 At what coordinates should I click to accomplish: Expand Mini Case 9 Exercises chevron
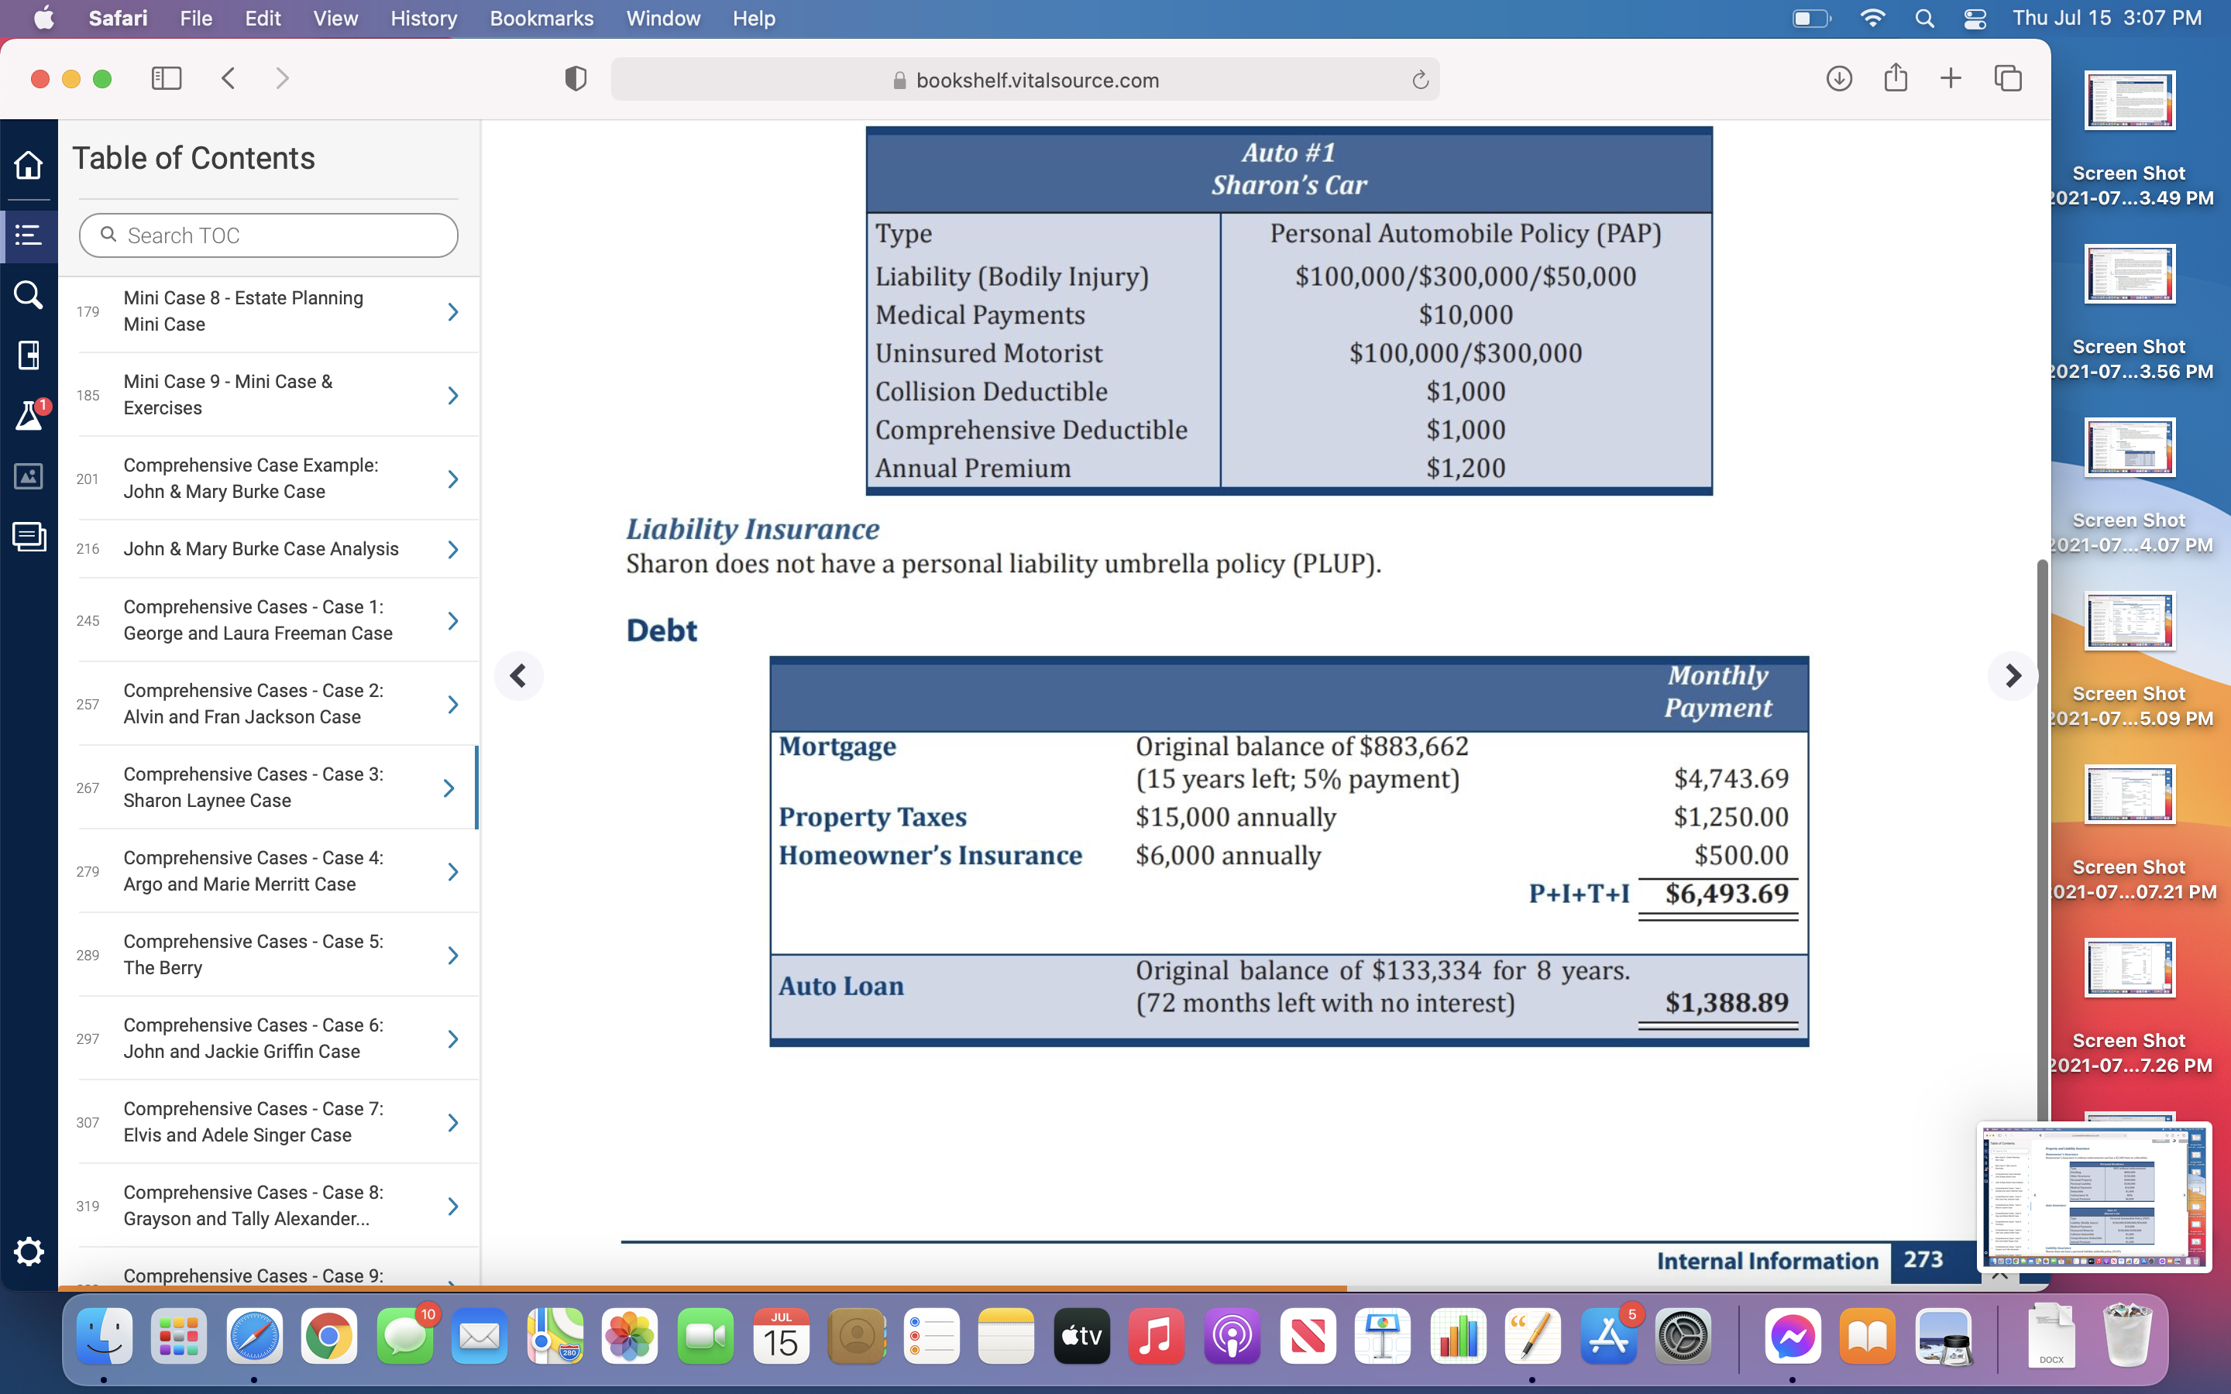452,396
